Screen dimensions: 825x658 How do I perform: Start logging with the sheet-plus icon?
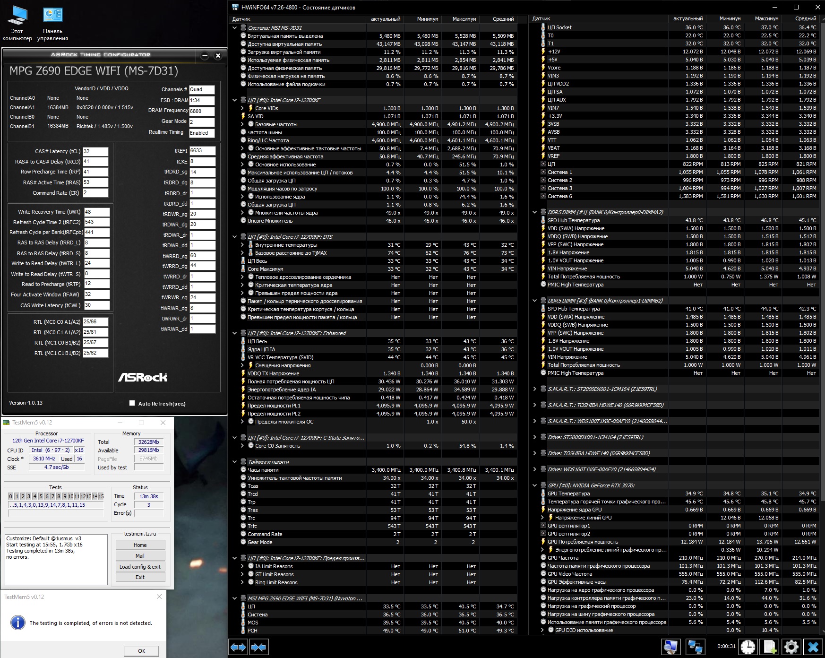pyautogui.click(x=769, y=647)
